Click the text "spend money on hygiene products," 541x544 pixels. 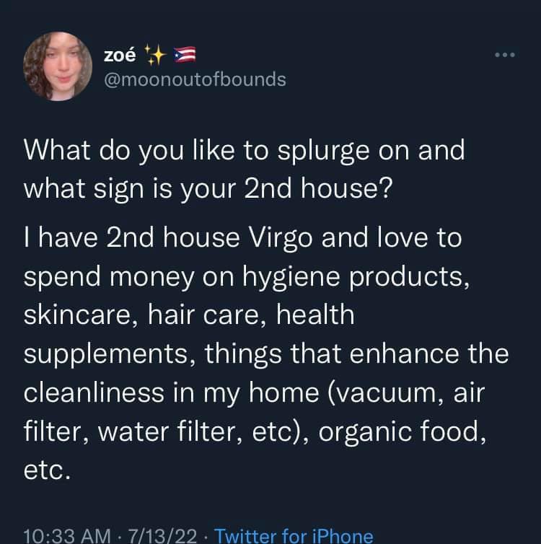click(248, 277)
